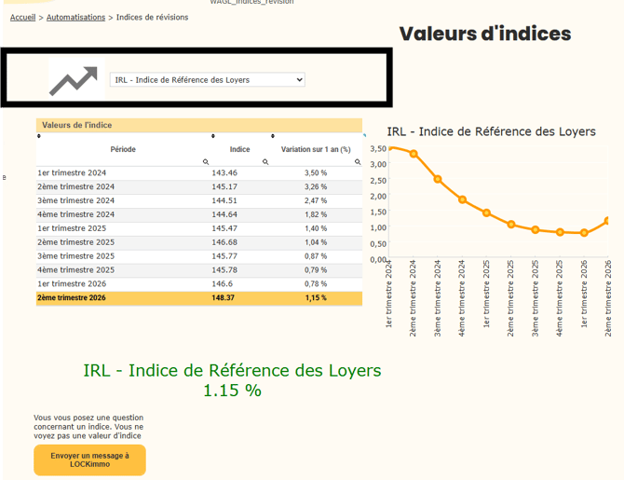Click search magnifier under Variation column
The image size is (624, 480).
[358, 162]
